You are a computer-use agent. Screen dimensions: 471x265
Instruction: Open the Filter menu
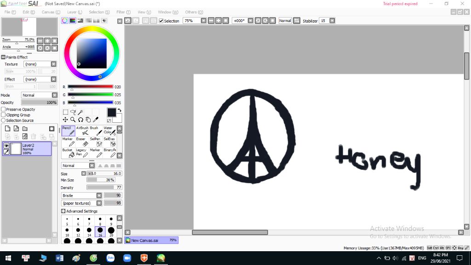[123, 12]
